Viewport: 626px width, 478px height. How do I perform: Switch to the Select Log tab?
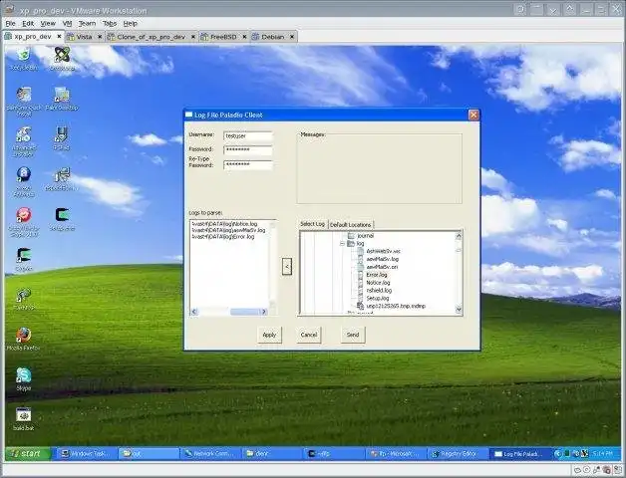click(x=313, y=224)
